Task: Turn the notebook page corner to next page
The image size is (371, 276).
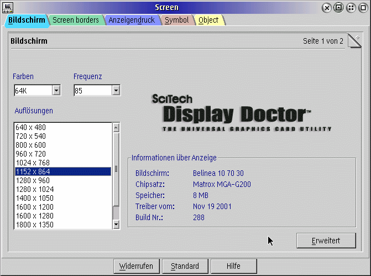Action: (x=354, y=41)
